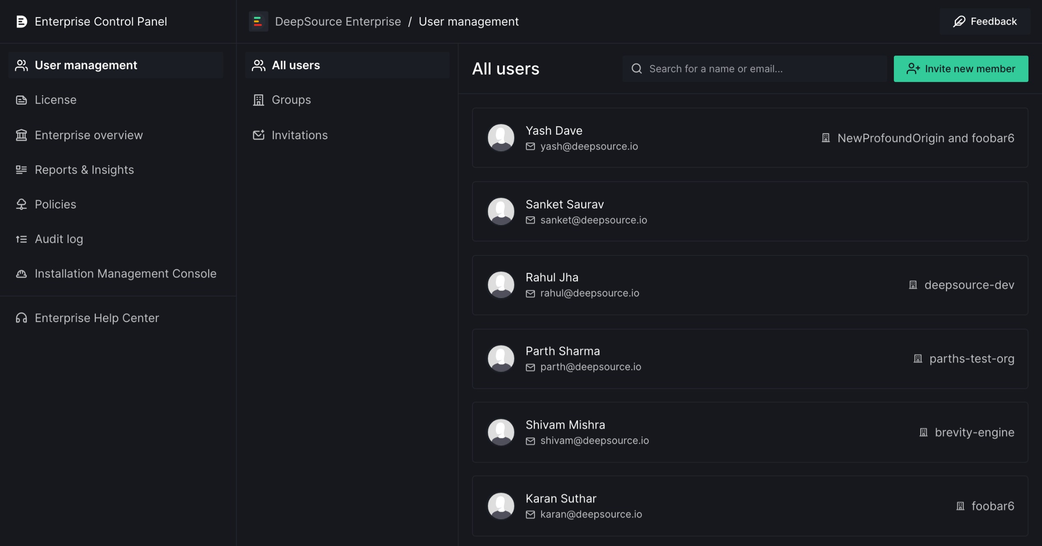Click the Reports & Insights icon

pos(21,170)
